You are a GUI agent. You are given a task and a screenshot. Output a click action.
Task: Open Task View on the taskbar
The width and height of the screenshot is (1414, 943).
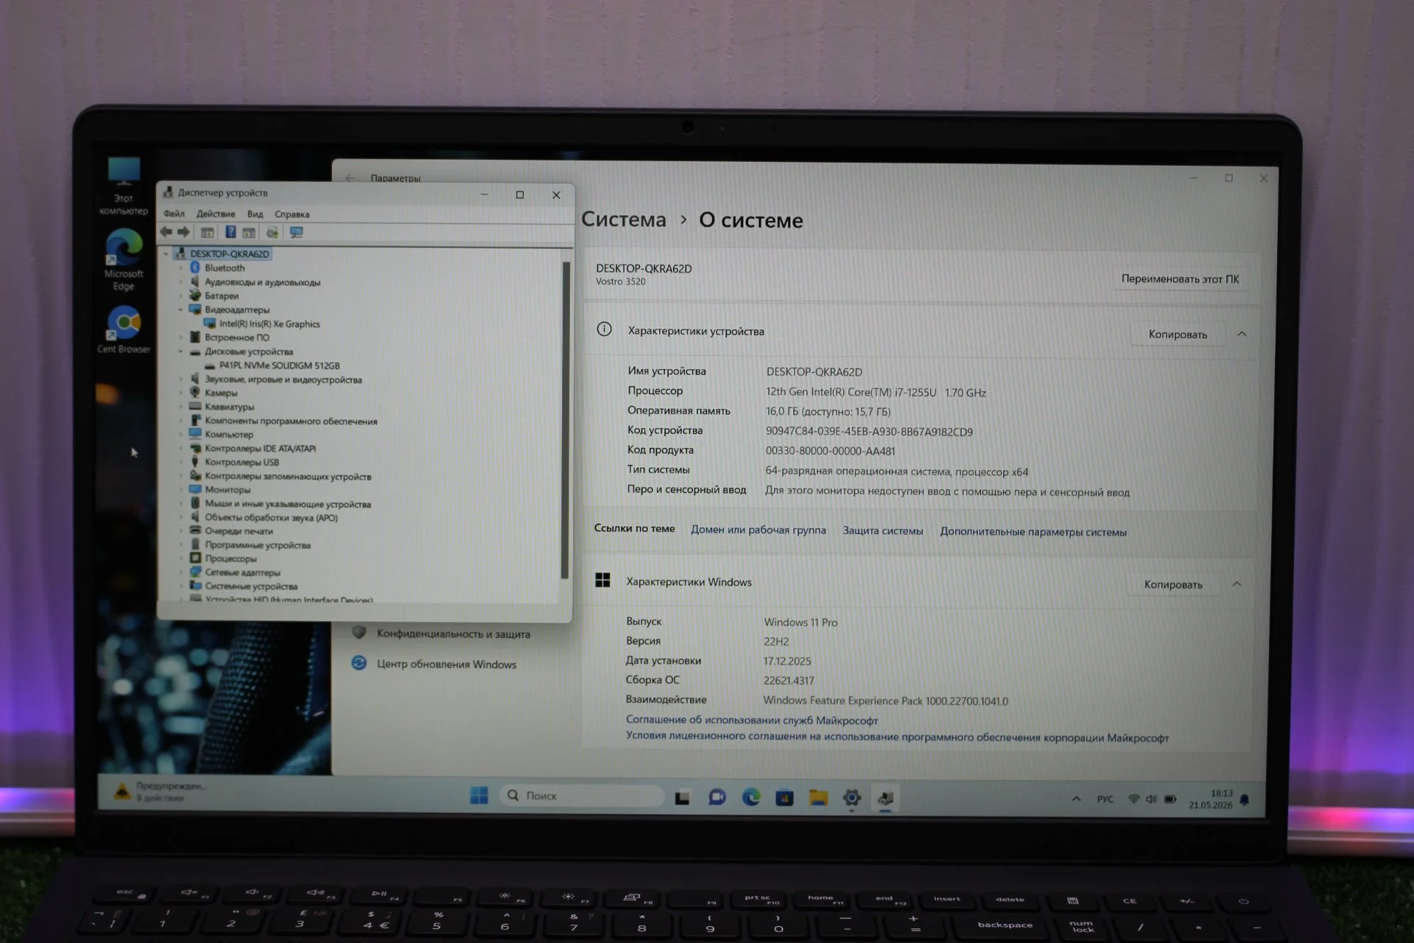point(683,797)
